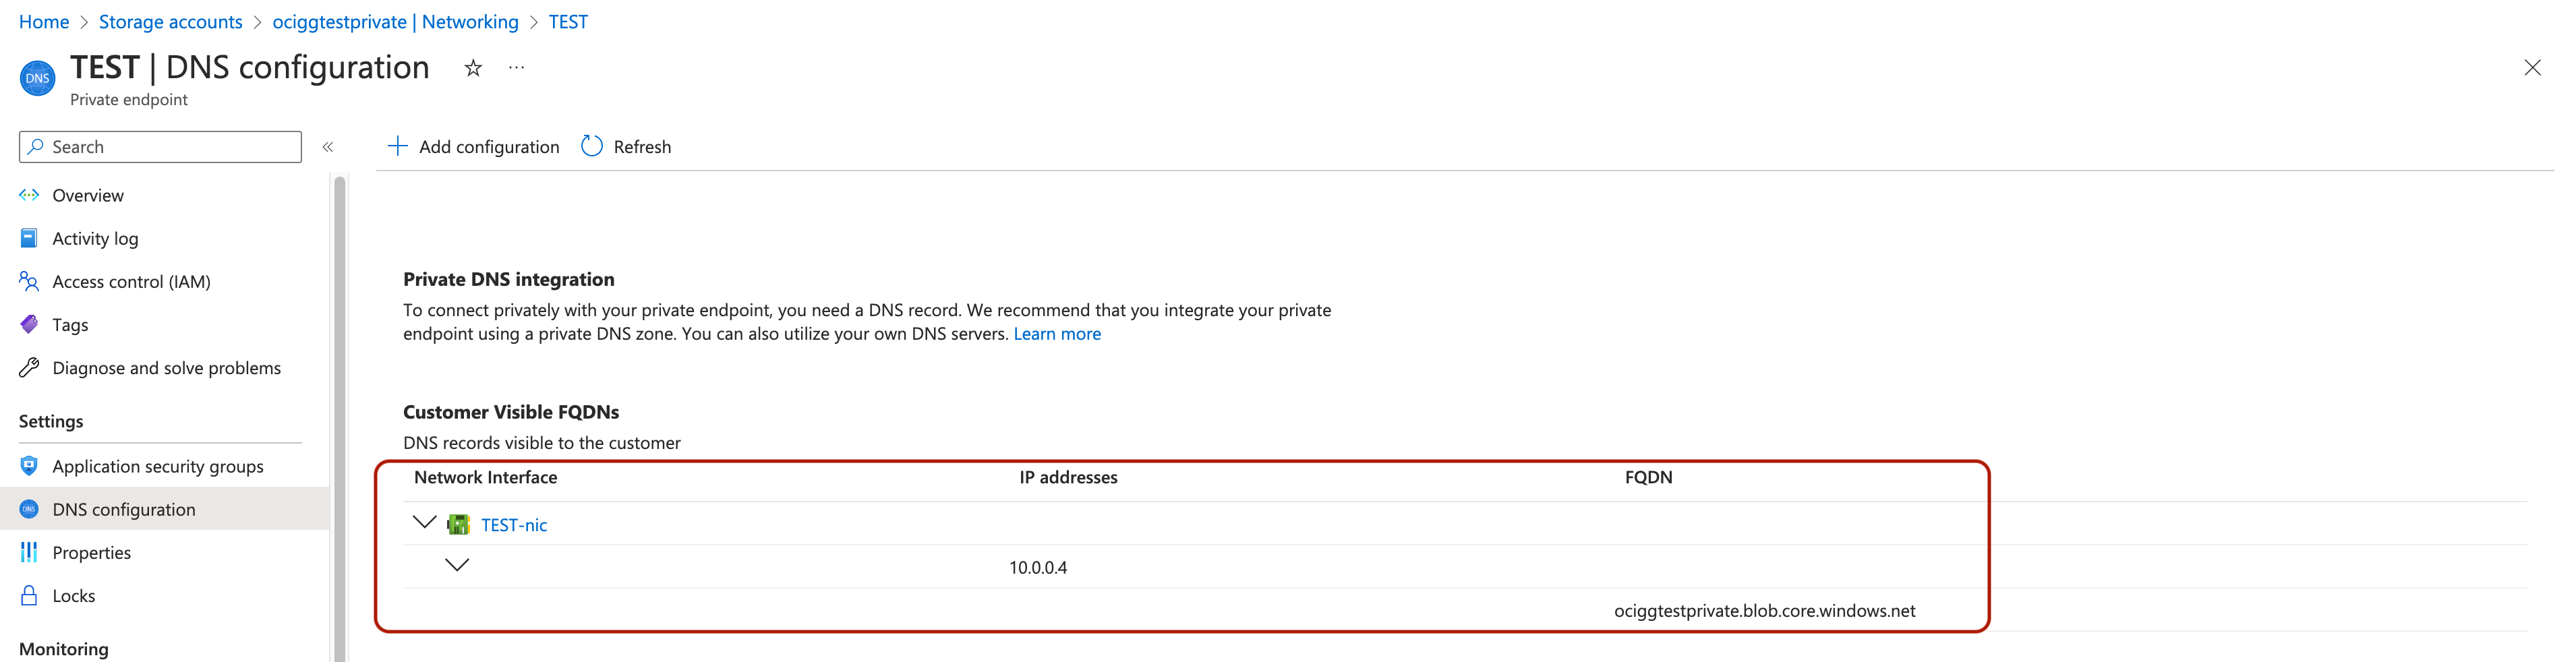The height and width of the screenshot is (662, 2576).
Task: Select Activity log in the sidebar
Action: 95,239
